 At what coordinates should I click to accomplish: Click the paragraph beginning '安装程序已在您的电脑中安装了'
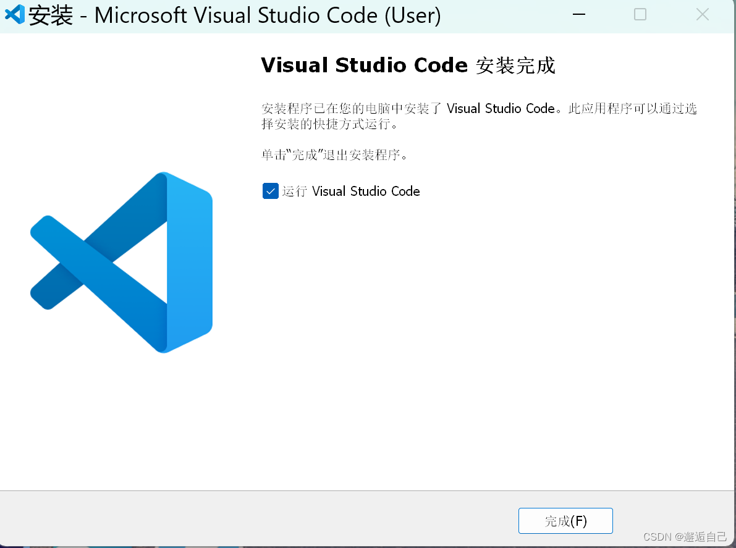tap(479, 116)
